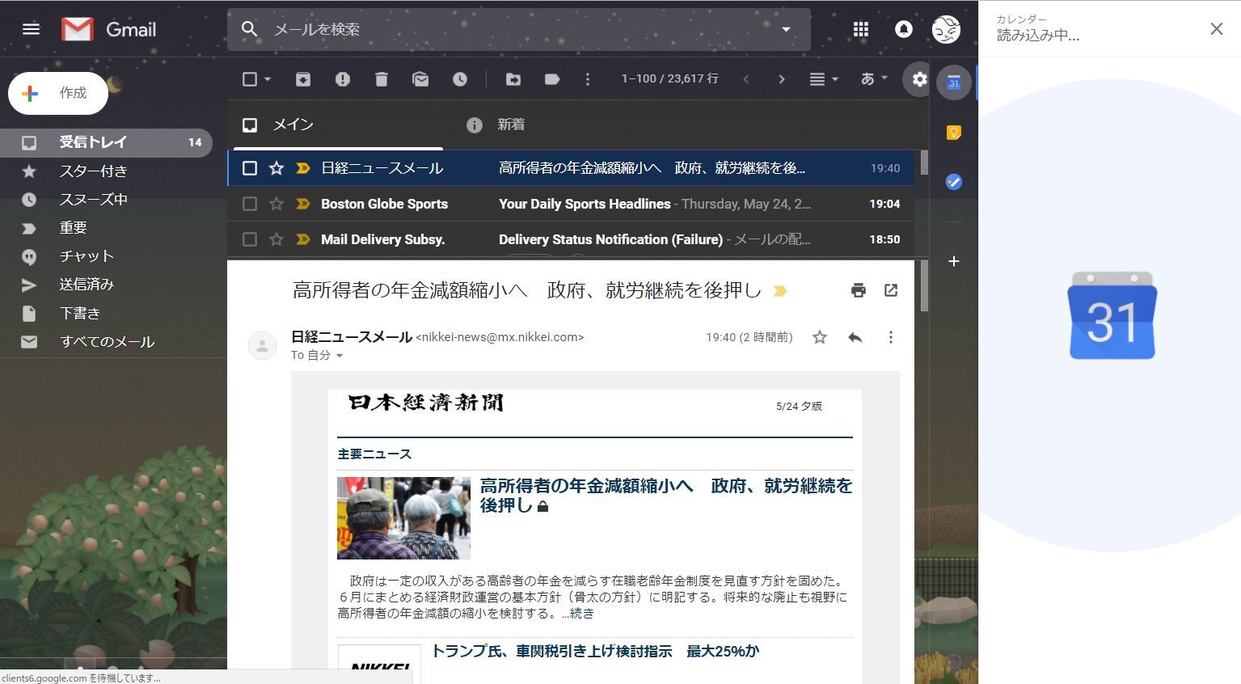Image resolution: width=1241 pixels, height=684 pixels.
Task: Click the elderly people news thumbnail
Action: click(x=403, y=518)
